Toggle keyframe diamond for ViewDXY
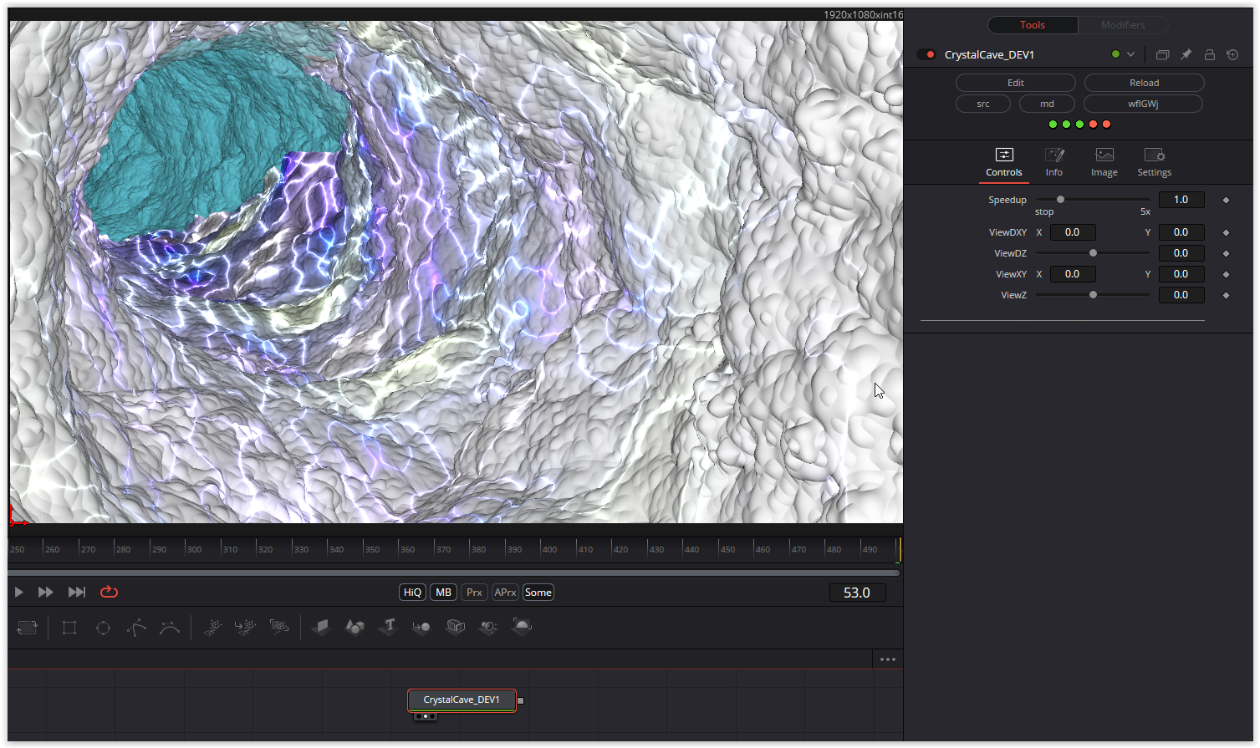 click(1226, 233)
